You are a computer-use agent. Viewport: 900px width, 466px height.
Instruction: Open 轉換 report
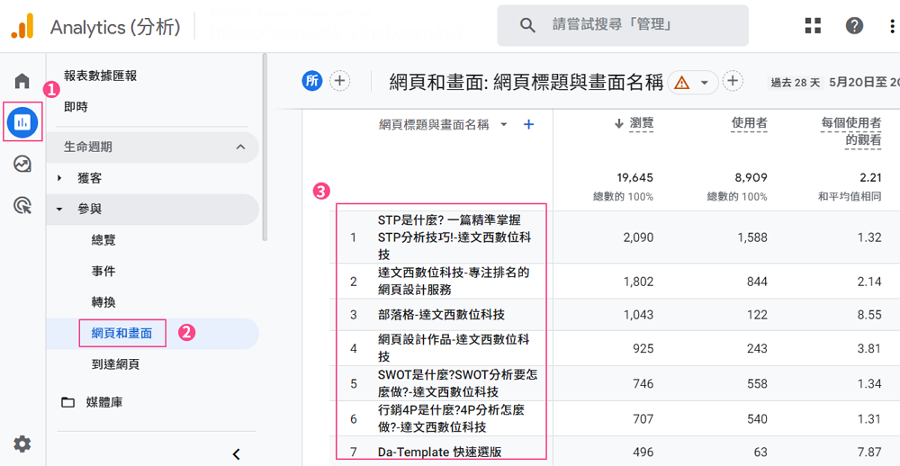[x=103, y=302]
